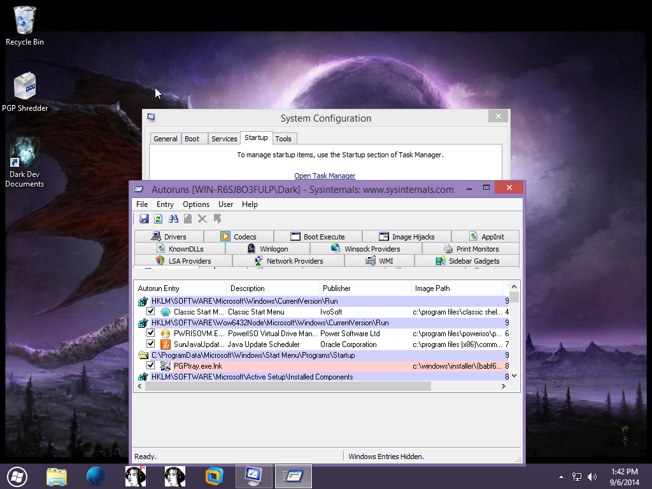The height and width of the screenshot is (489, 652).
Task: Open the Image Hijacks tab
Action: click(407, 237)
